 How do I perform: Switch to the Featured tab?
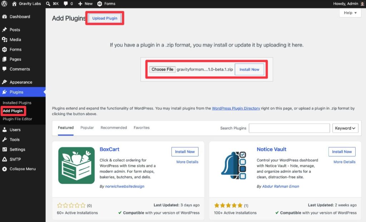tap(66, 128)
